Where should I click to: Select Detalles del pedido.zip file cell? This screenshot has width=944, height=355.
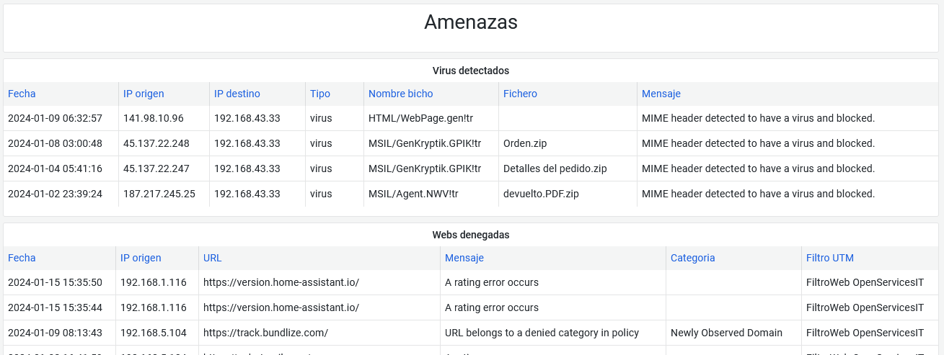pyautogui.click(x=555, y=168)
